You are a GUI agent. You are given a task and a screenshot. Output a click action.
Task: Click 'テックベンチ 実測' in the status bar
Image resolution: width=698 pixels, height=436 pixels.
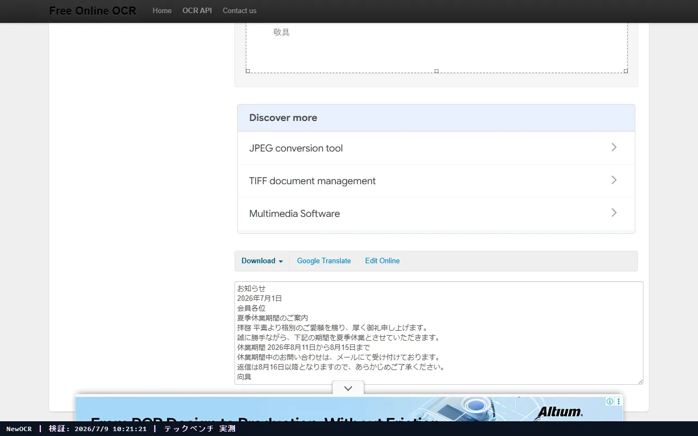(200, 429)
